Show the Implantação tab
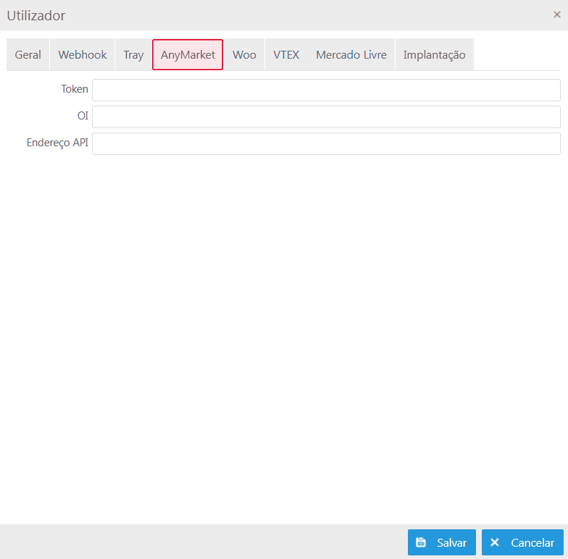The height and width of the screenshot is (559, 568). coord(434,55)
